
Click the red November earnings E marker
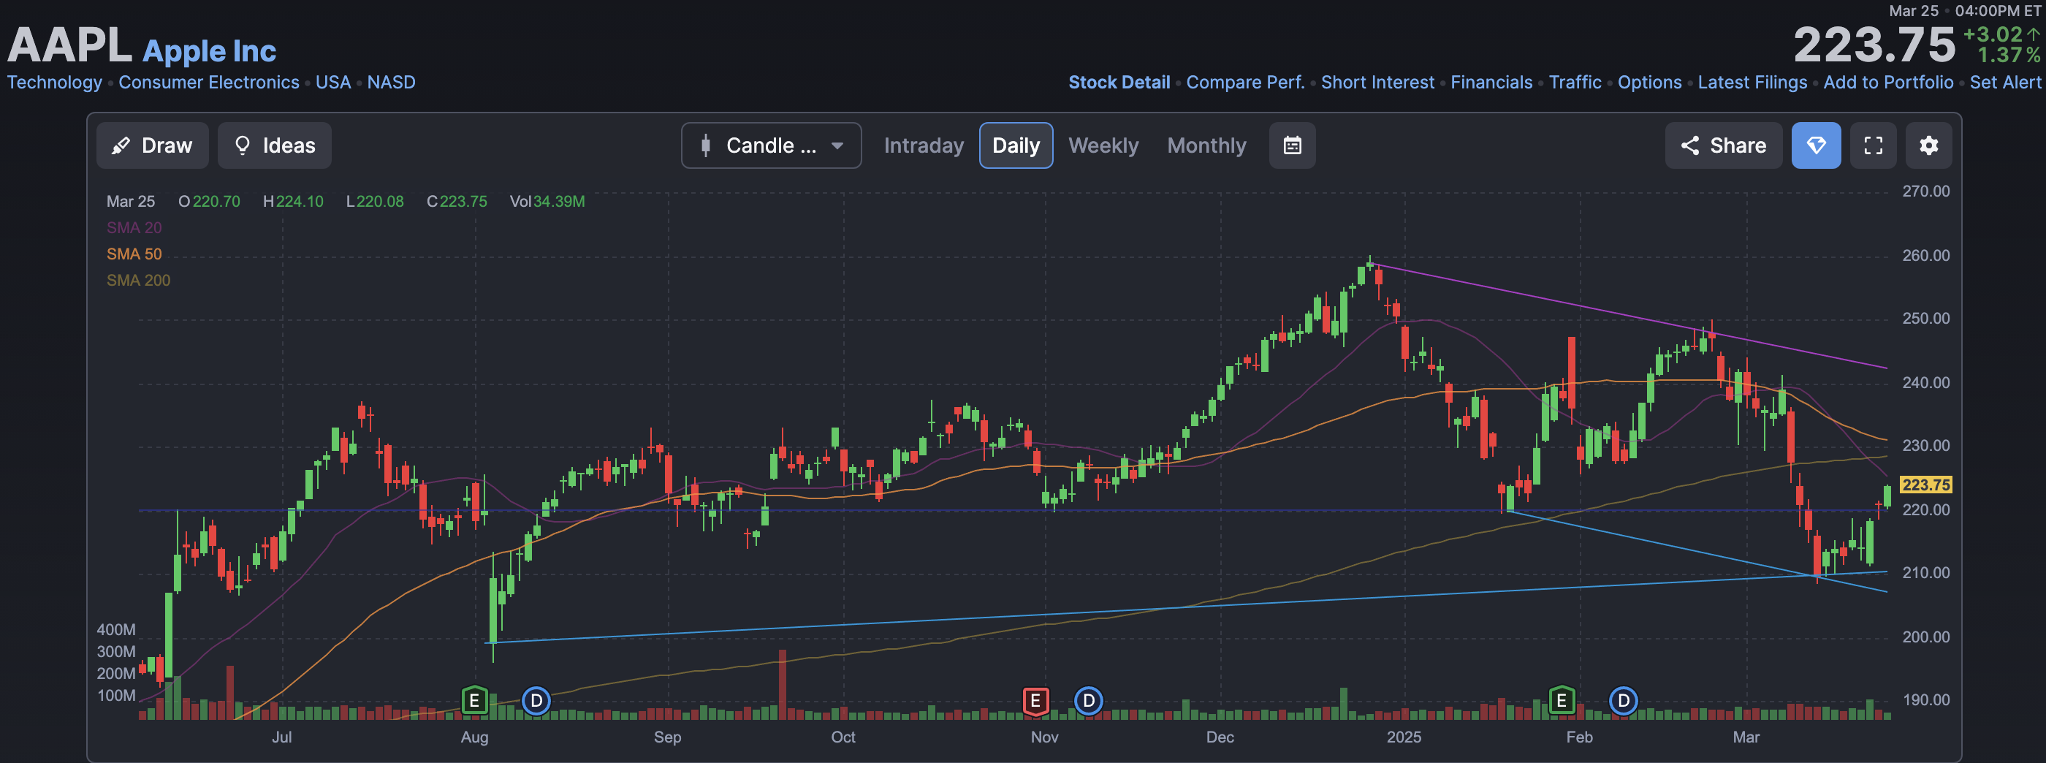pyautogui.click(x=1035, y=700)
